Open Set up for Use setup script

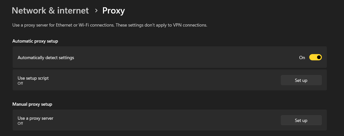[x=301, y=80]
